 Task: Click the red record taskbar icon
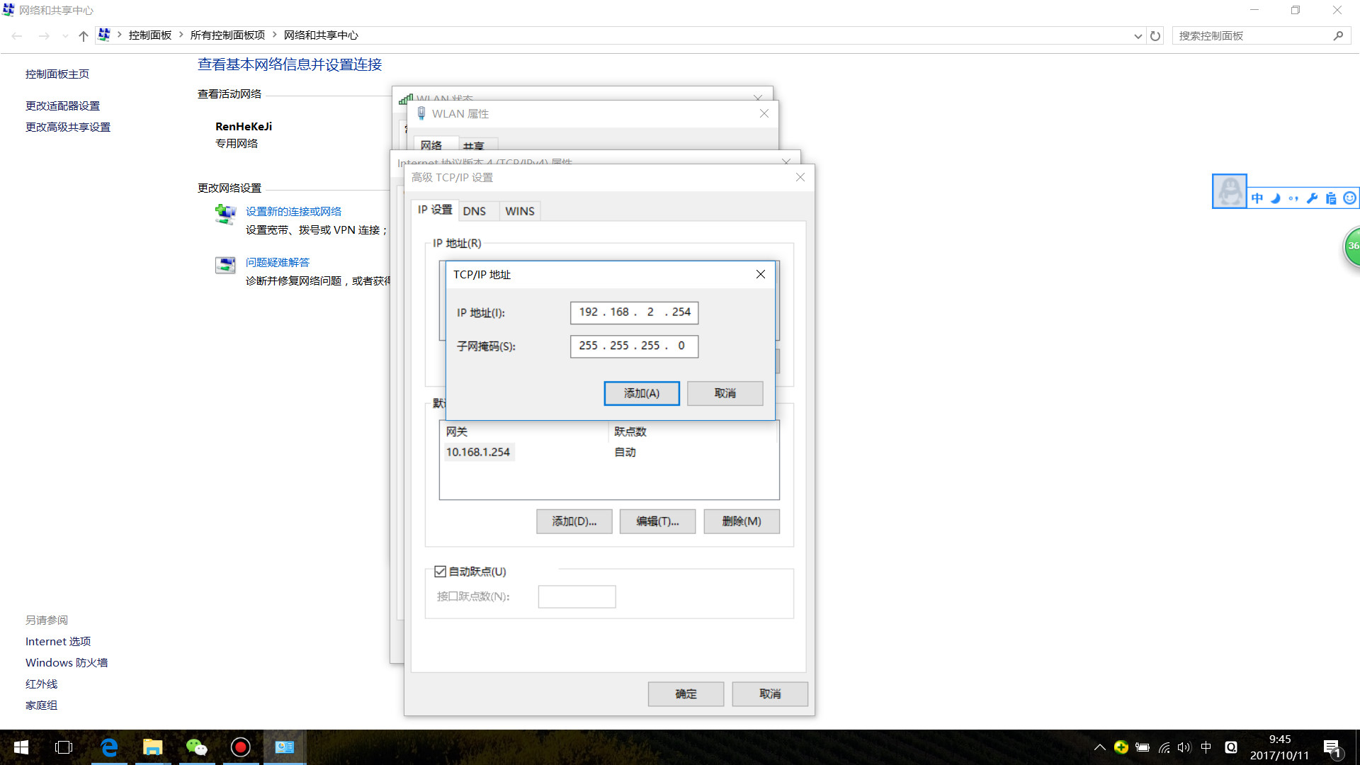point(240,747)
